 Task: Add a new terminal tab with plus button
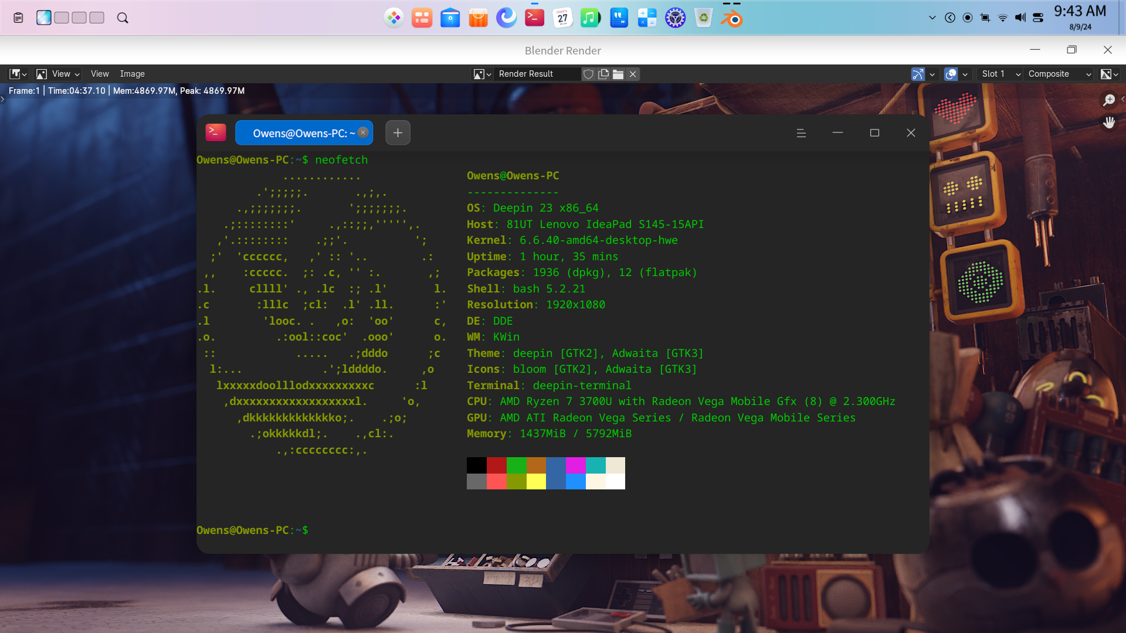pos(398,133)
